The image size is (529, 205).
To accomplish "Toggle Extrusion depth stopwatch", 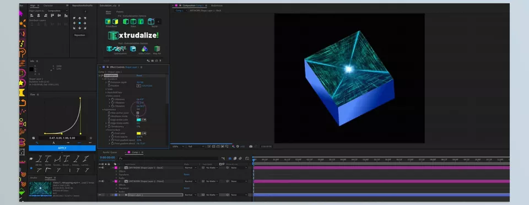I will (109, 82).
